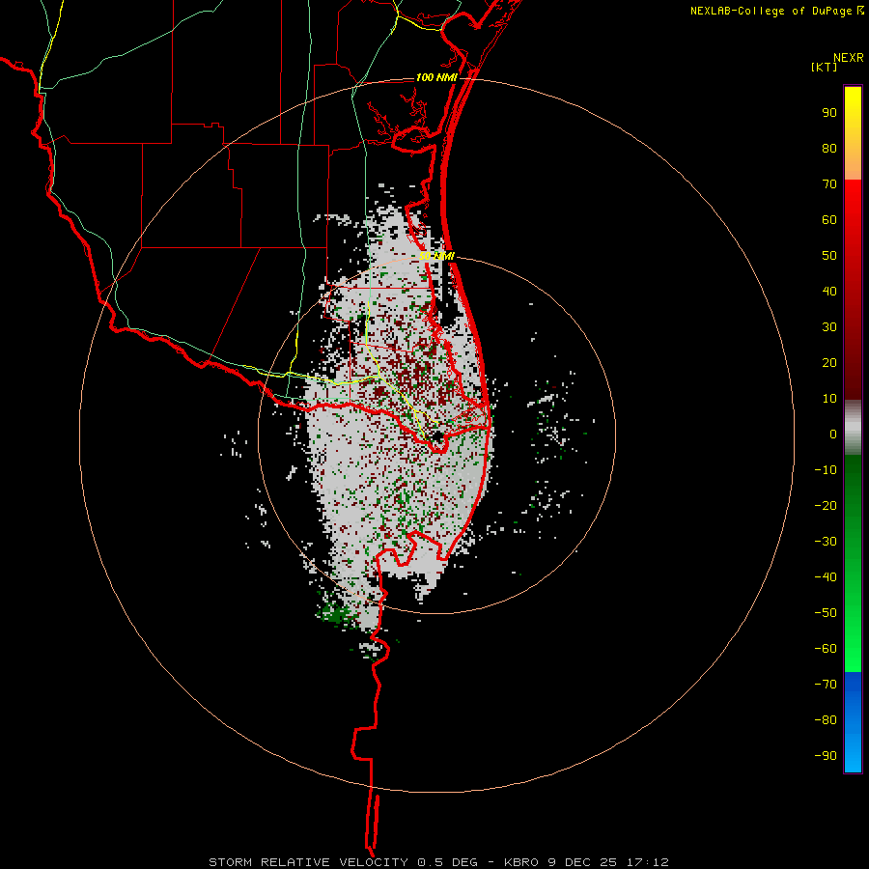Click the NEXR label above the color scale

pyautogui.click(x=848, y=58)
